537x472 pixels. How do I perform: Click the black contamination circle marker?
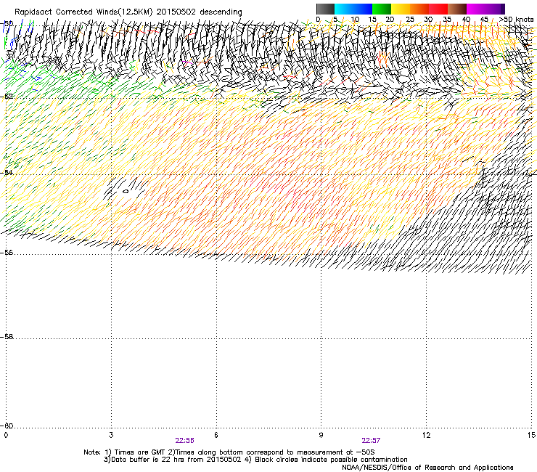126,191
